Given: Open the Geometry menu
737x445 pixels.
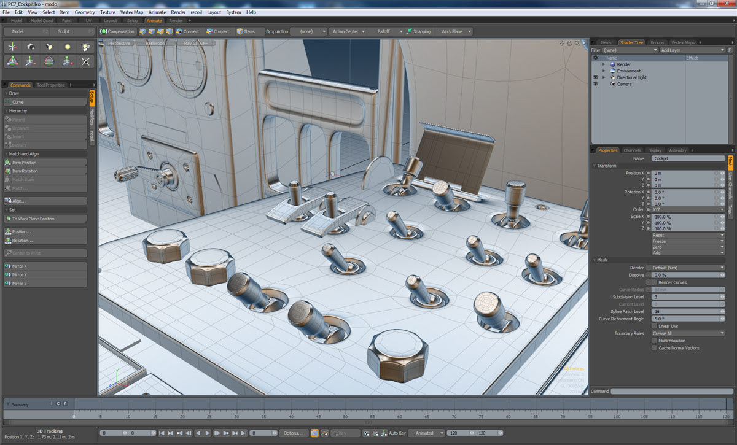Looking at the screenshot, I should coord(85,12).
